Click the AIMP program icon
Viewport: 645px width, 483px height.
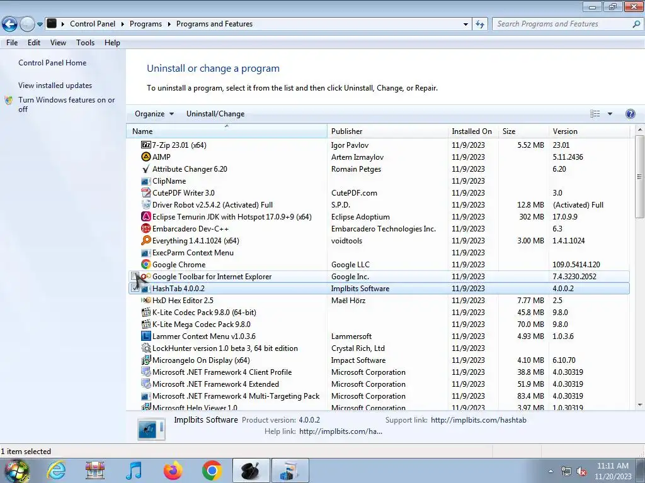pyautogui.click(x=146, y=157)
